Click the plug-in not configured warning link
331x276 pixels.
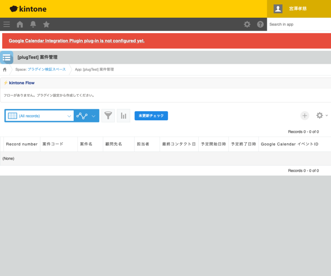click(x=76, y=41)
